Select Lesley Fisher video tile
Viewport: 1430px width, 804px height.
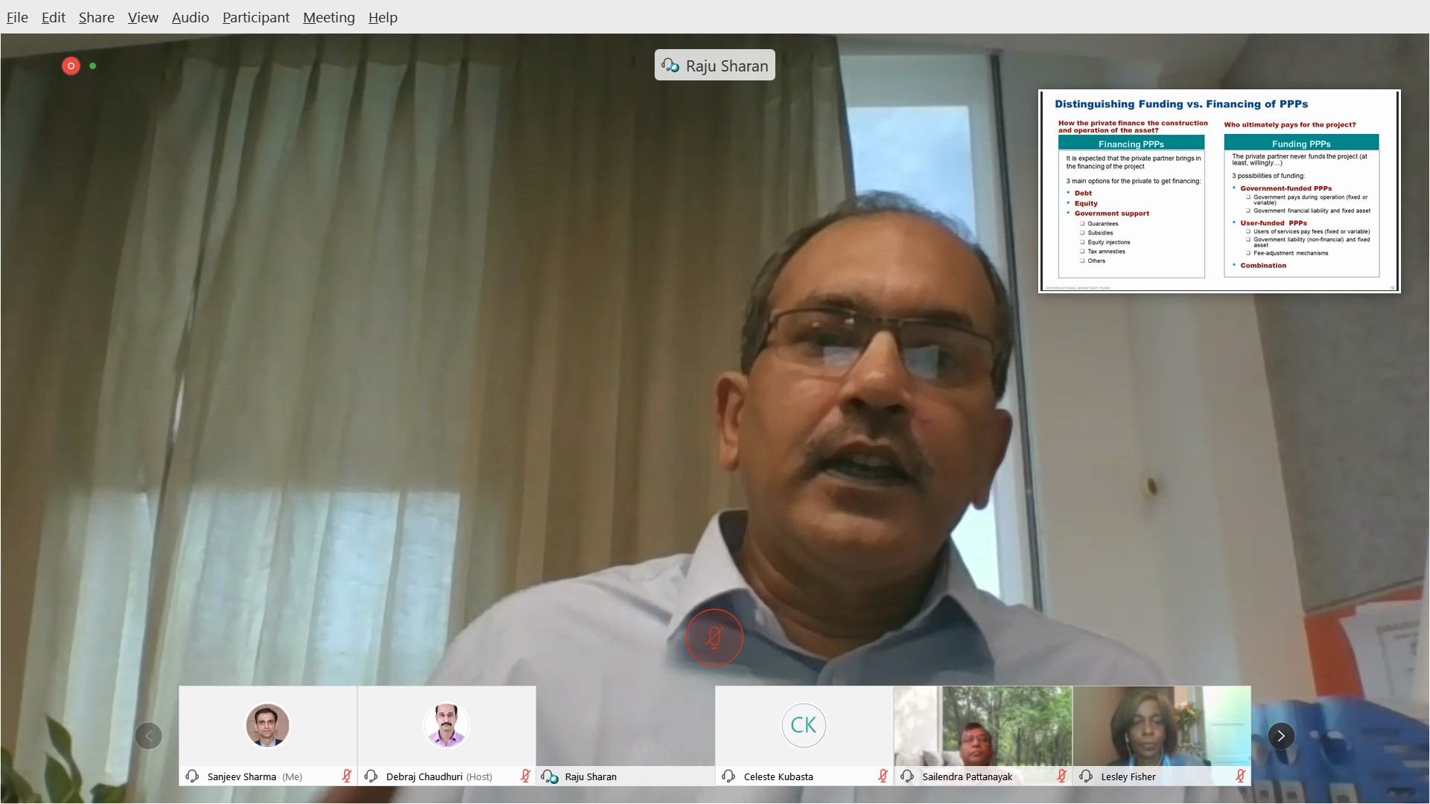pos(1161,736)
